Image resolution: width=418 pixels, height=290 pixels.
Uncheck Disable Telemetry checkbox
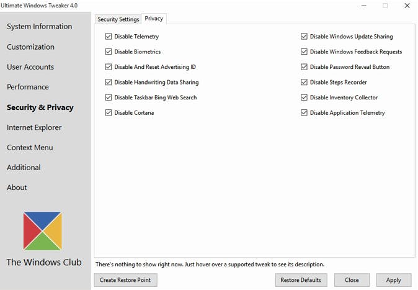click(x=109, y=37)
